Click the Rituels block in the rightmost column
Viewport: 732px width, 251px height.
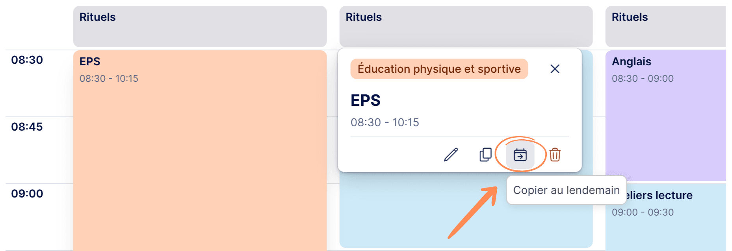(x=666, y=26)
